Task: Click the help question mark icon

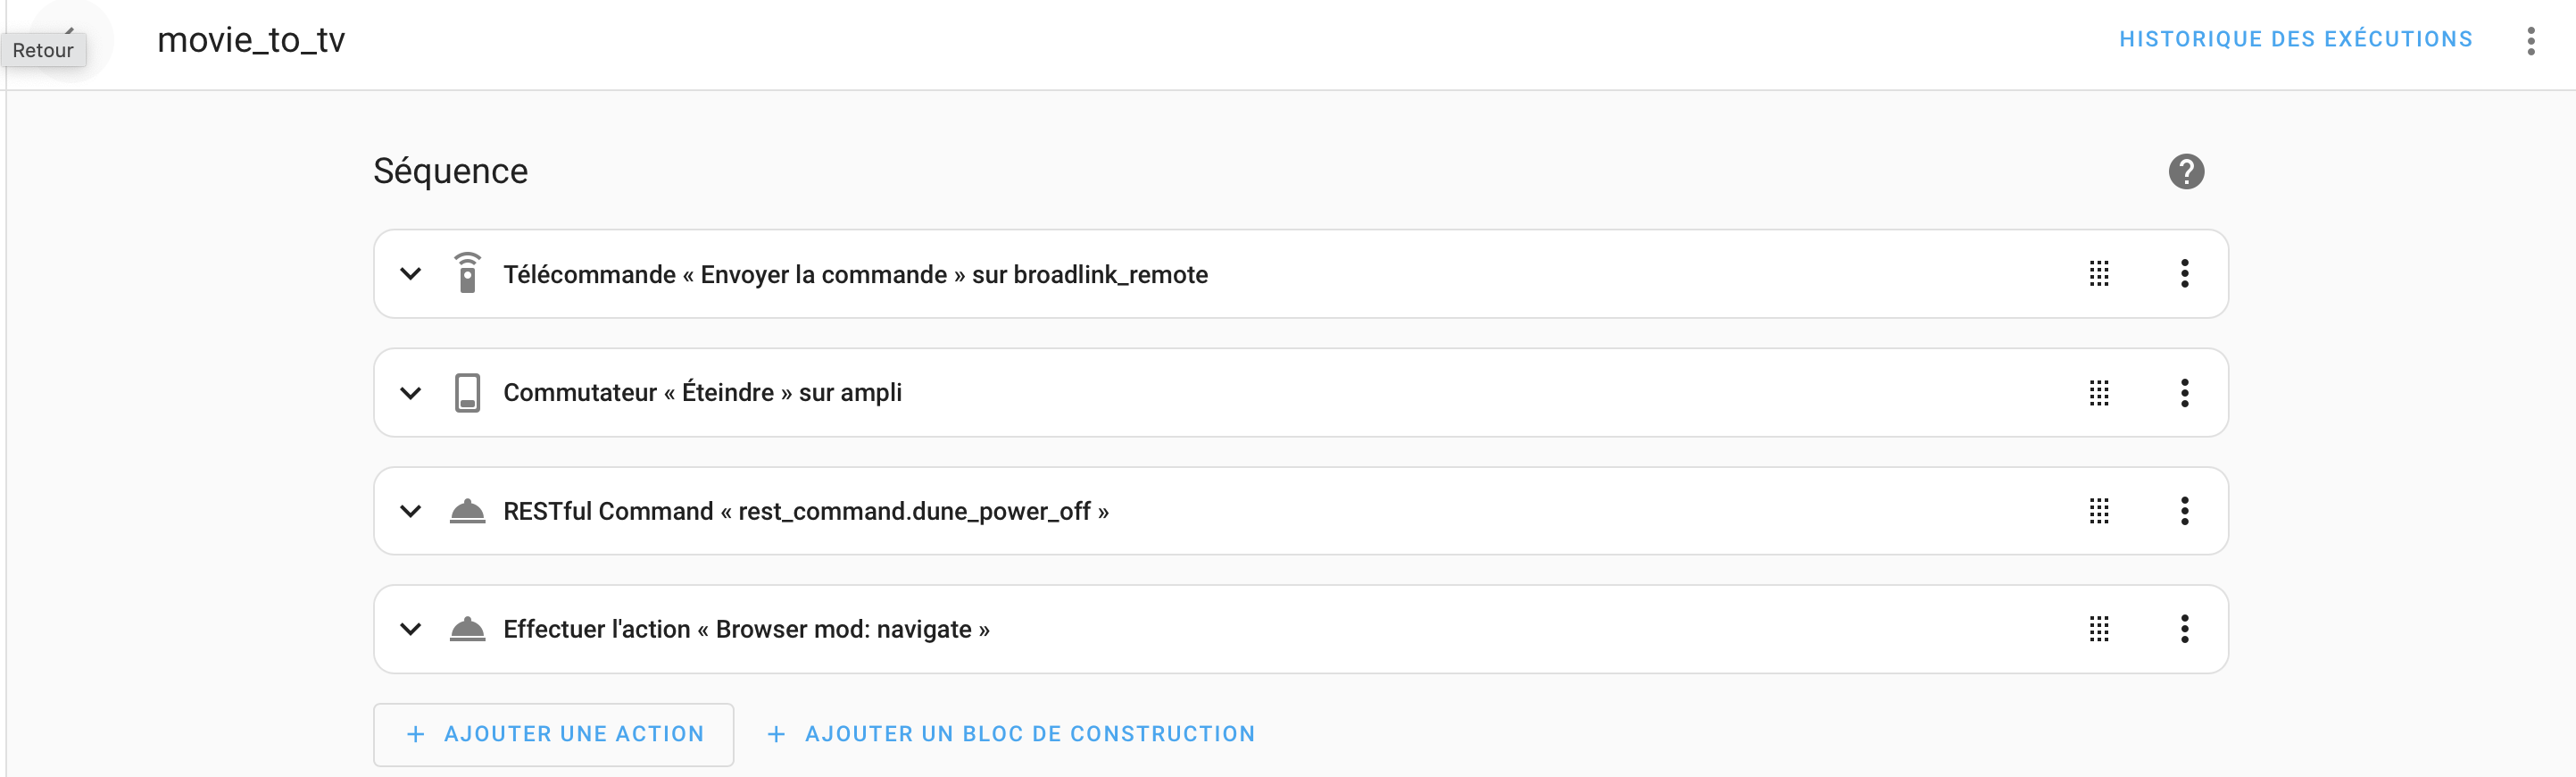Action: click(x=2186, y=171)
